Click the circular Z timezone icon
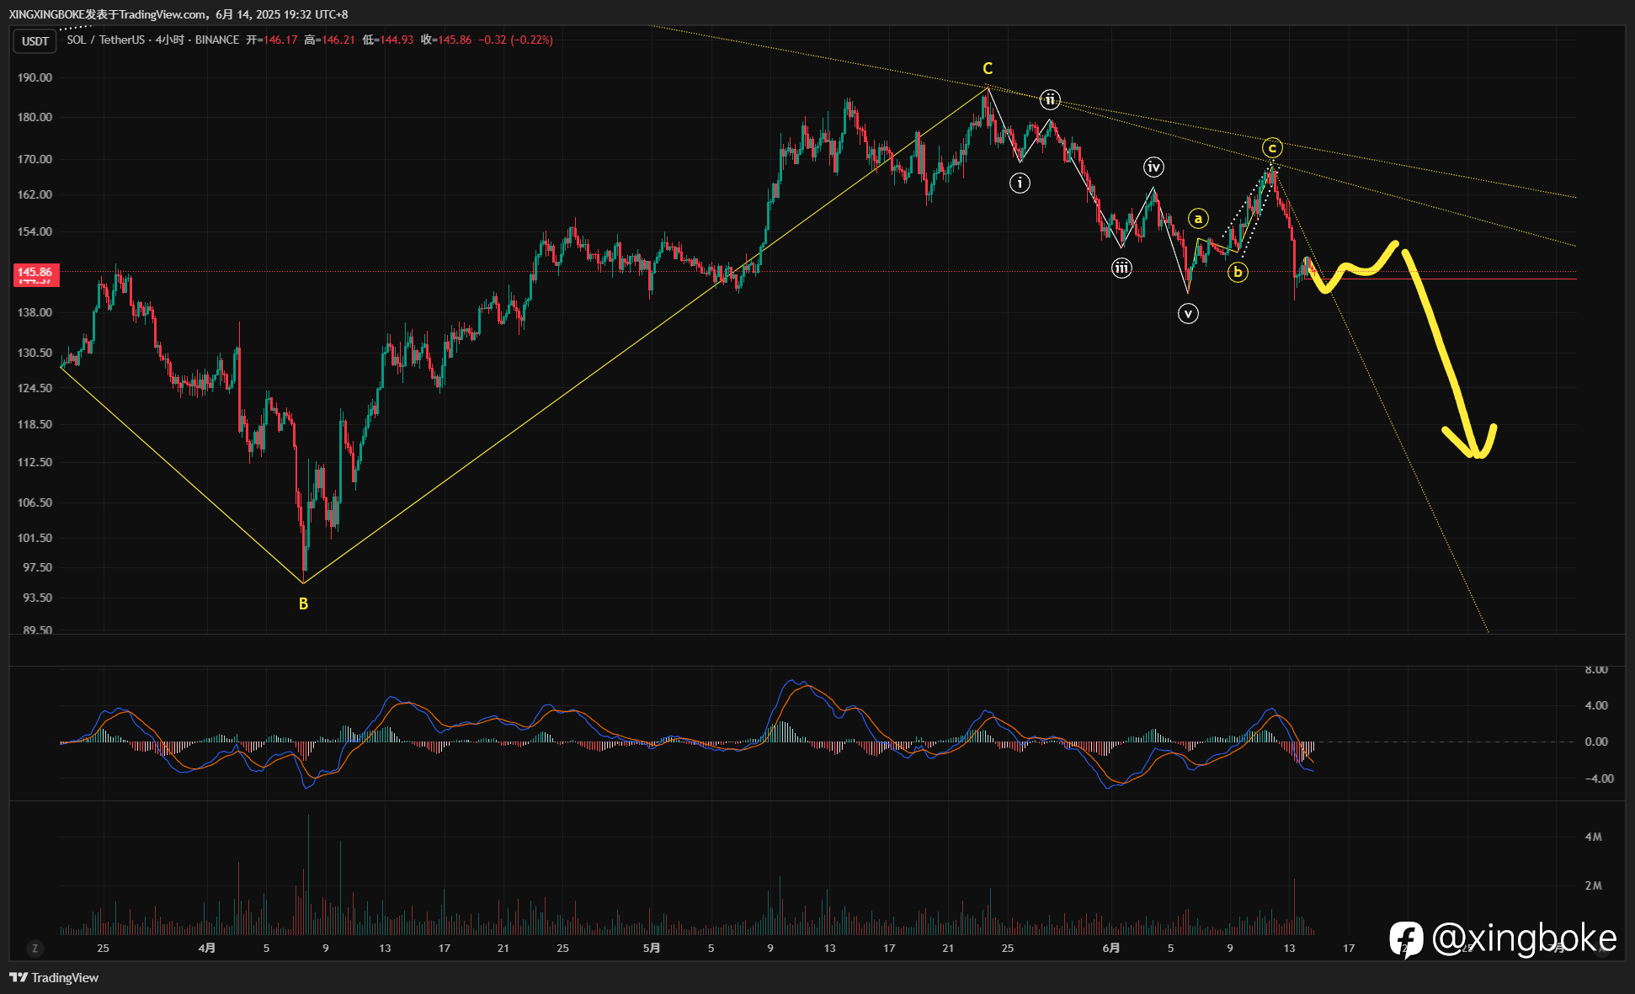This screenshot has width=1635, height=994. pyautogui.click(x=35, y=949)
